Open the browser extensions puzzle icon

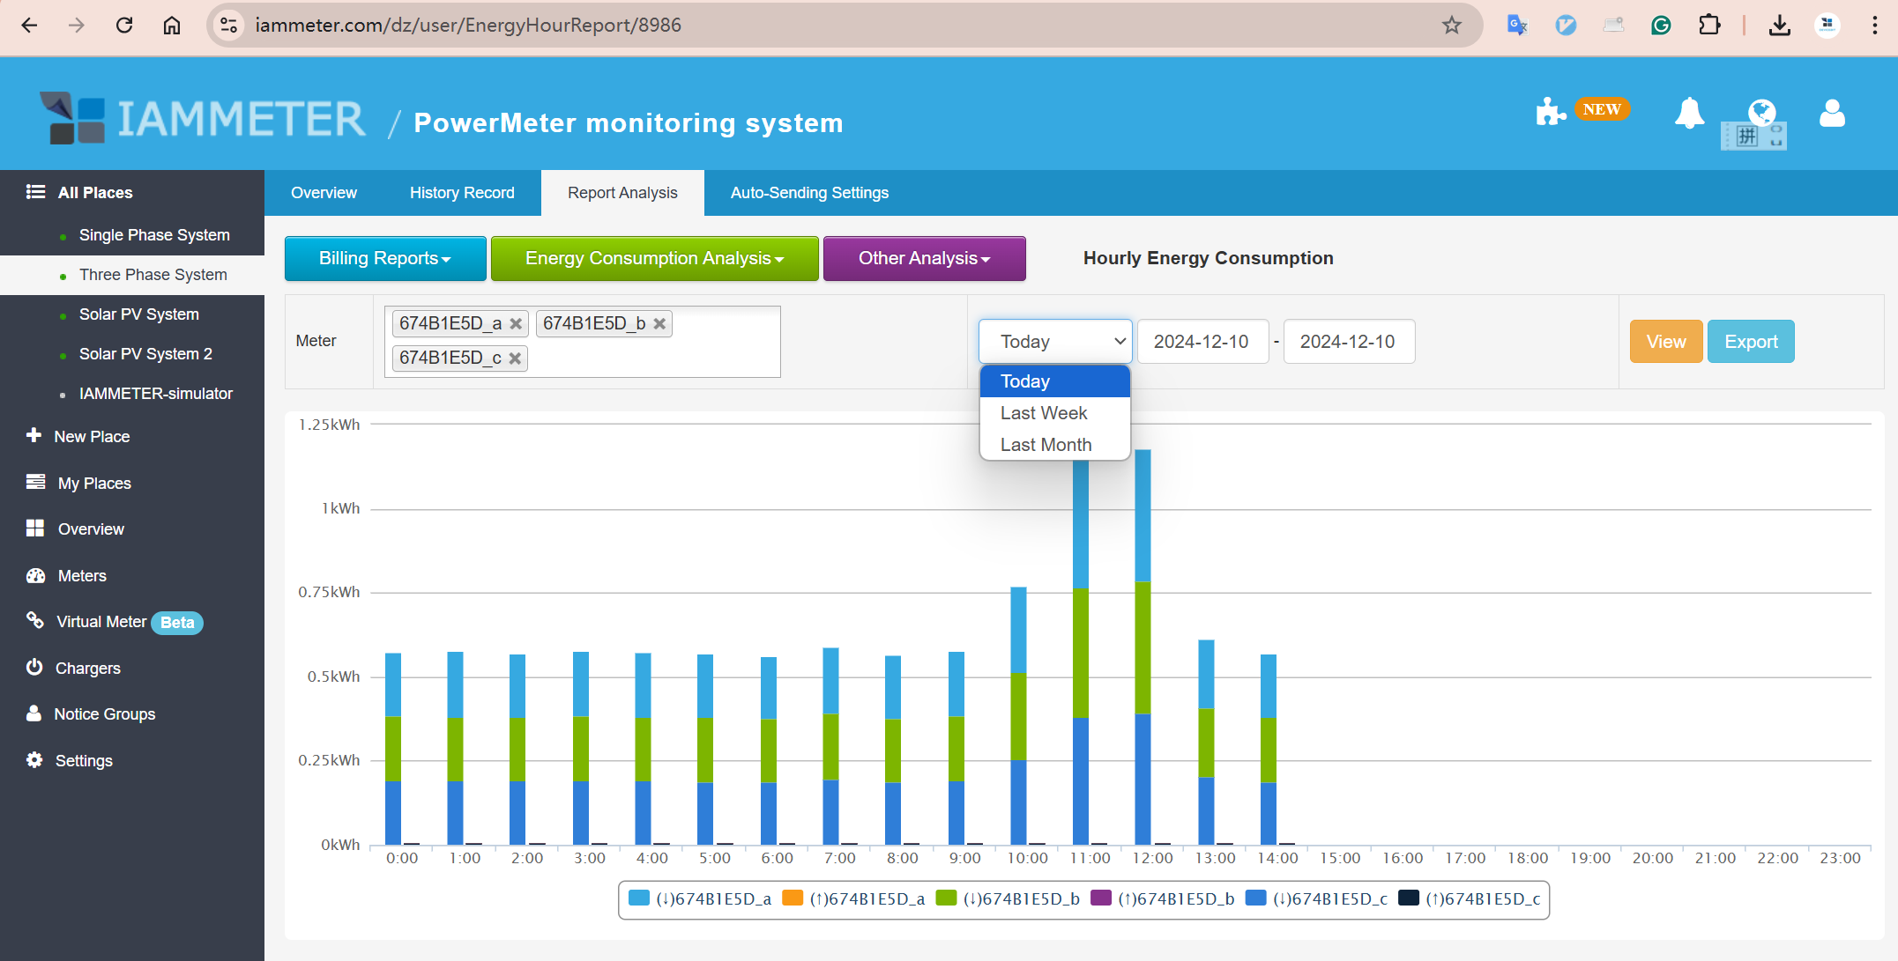pos(1708,25)
